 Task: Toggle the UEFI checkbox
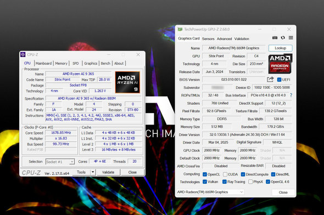(x=279, y=80)
